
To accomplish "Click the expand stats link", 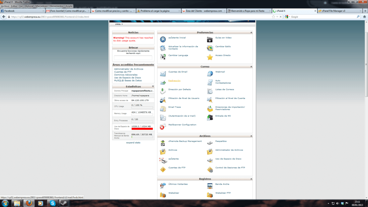I will point(133,143).
